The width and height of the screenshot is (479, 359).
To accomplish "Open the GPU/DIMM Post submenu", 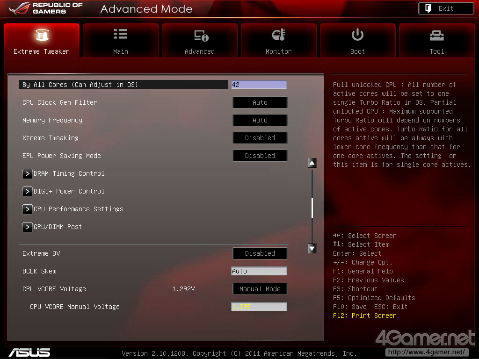I will coord(28,227).
